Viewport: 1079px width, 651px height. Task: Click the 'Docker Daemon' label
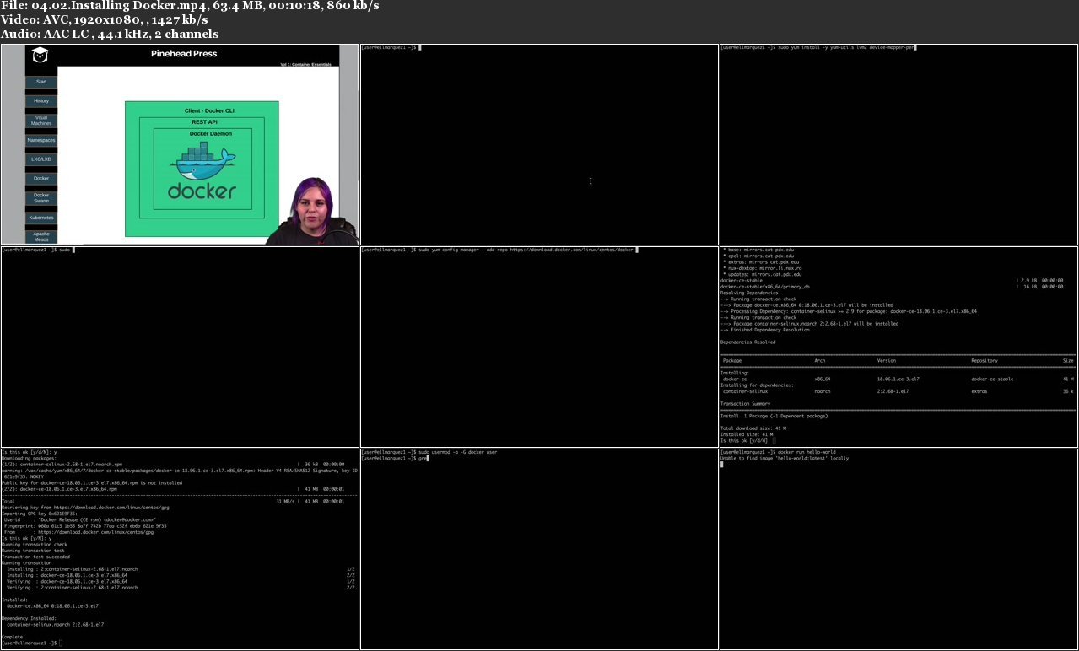[211, 133]
